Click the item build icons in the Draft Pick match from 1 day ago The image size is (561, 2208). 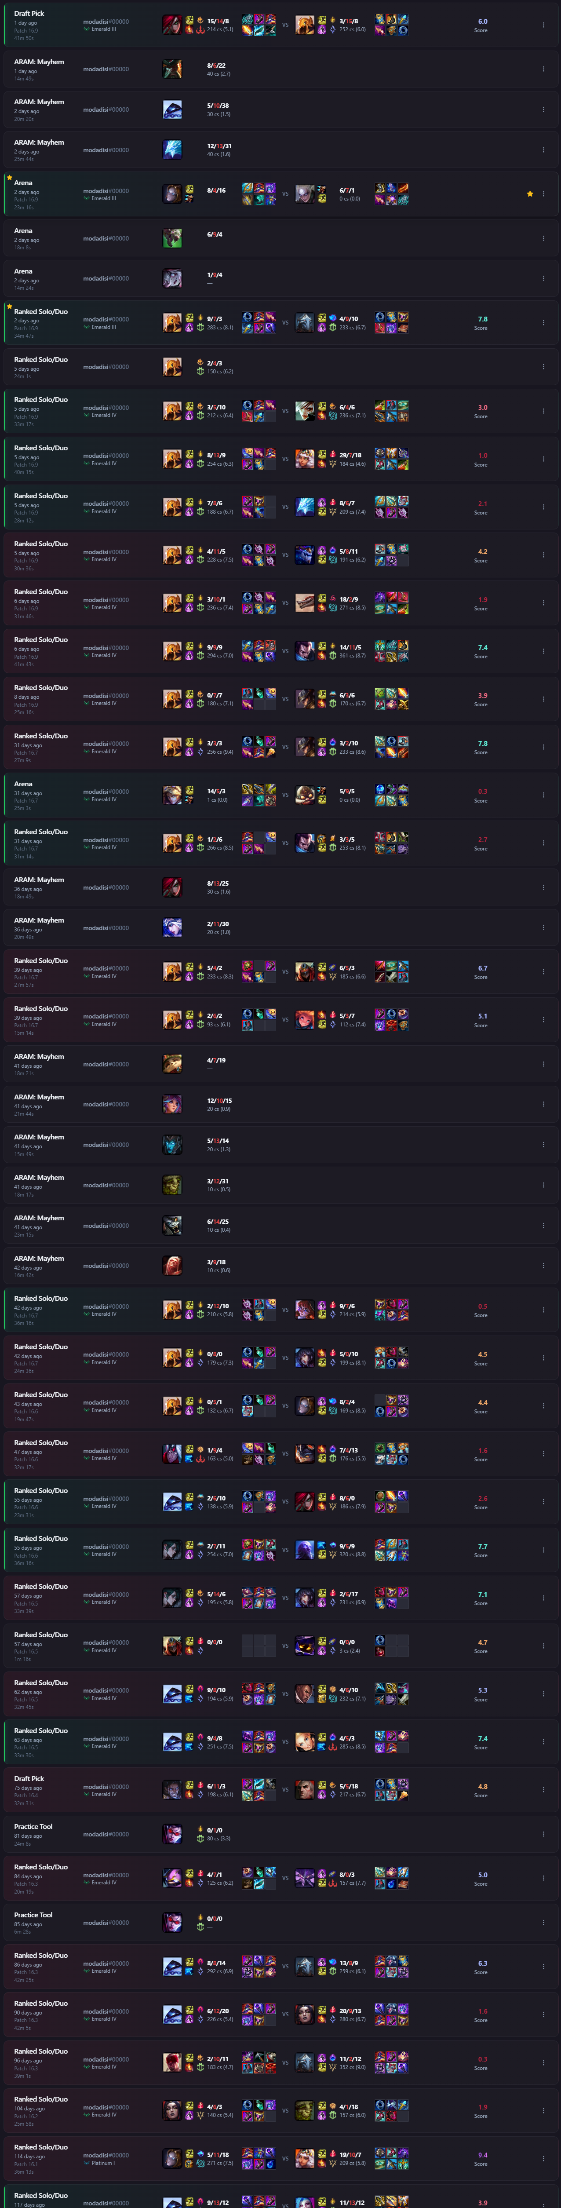259,25
